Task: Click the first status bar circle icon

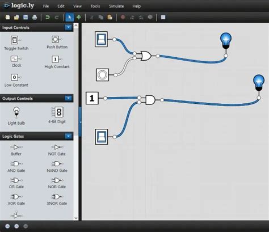Action: tap(7, 226)
